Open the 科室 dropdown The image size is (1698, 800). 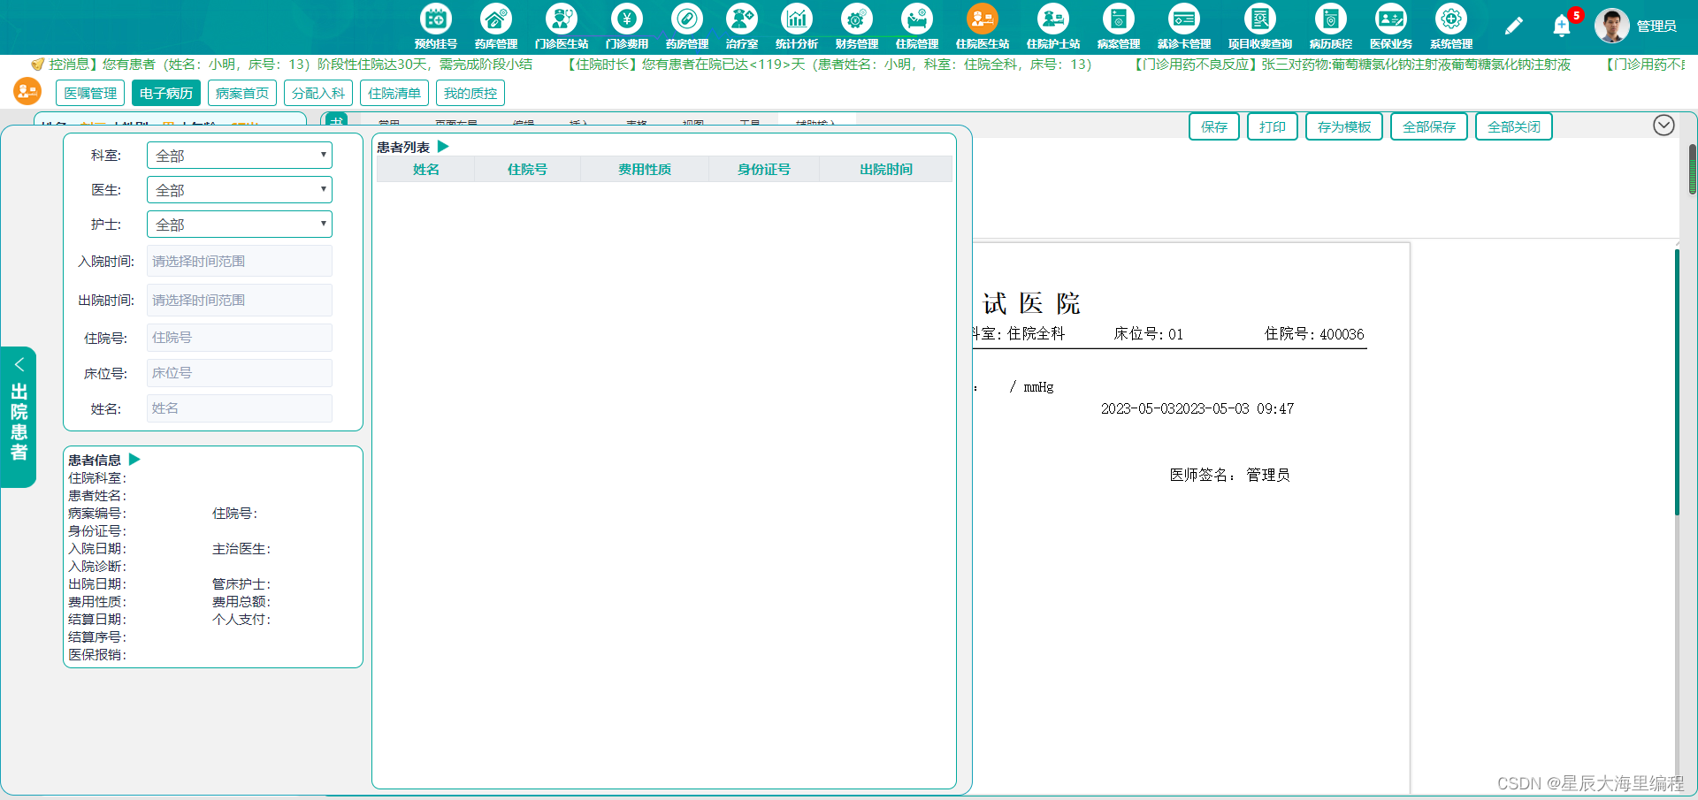240,156
